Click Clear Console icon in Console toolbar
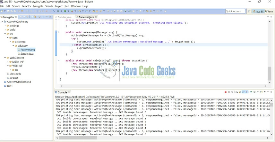Screen dimensions: 275x142 coord(236,92)
